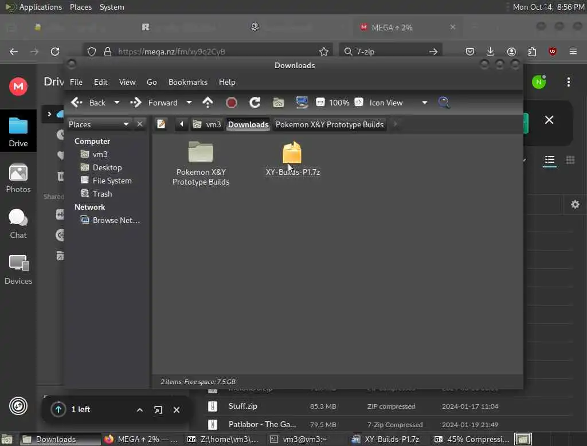The width and height of the screenshot is (587, 446).
Task: Go up to parent folder arrow
Action: (208, 103)
